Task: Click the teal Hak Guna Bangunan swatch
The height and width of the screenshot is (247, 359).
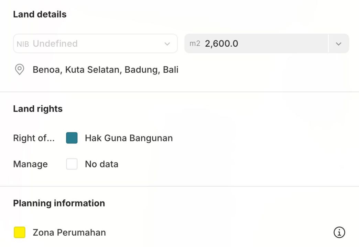Action: [72, 138]
